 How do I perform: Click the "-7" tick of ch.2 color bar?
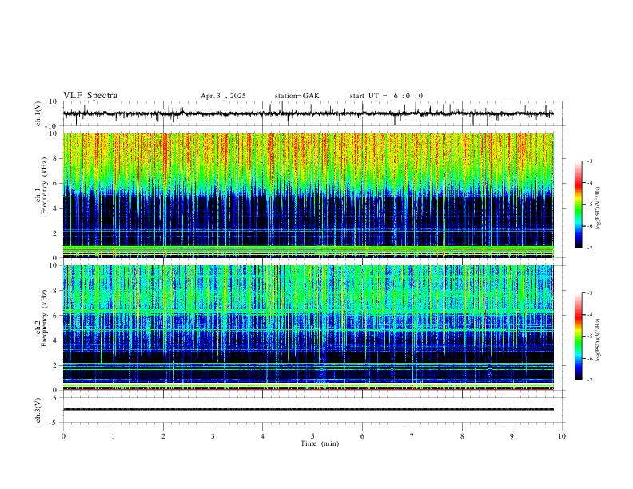click(589, 380)
